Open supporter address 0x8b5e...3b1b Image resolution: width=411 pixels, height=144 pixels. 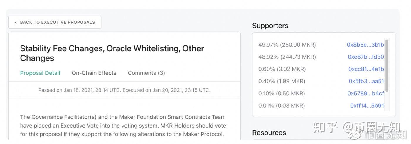tap(365, 45)
